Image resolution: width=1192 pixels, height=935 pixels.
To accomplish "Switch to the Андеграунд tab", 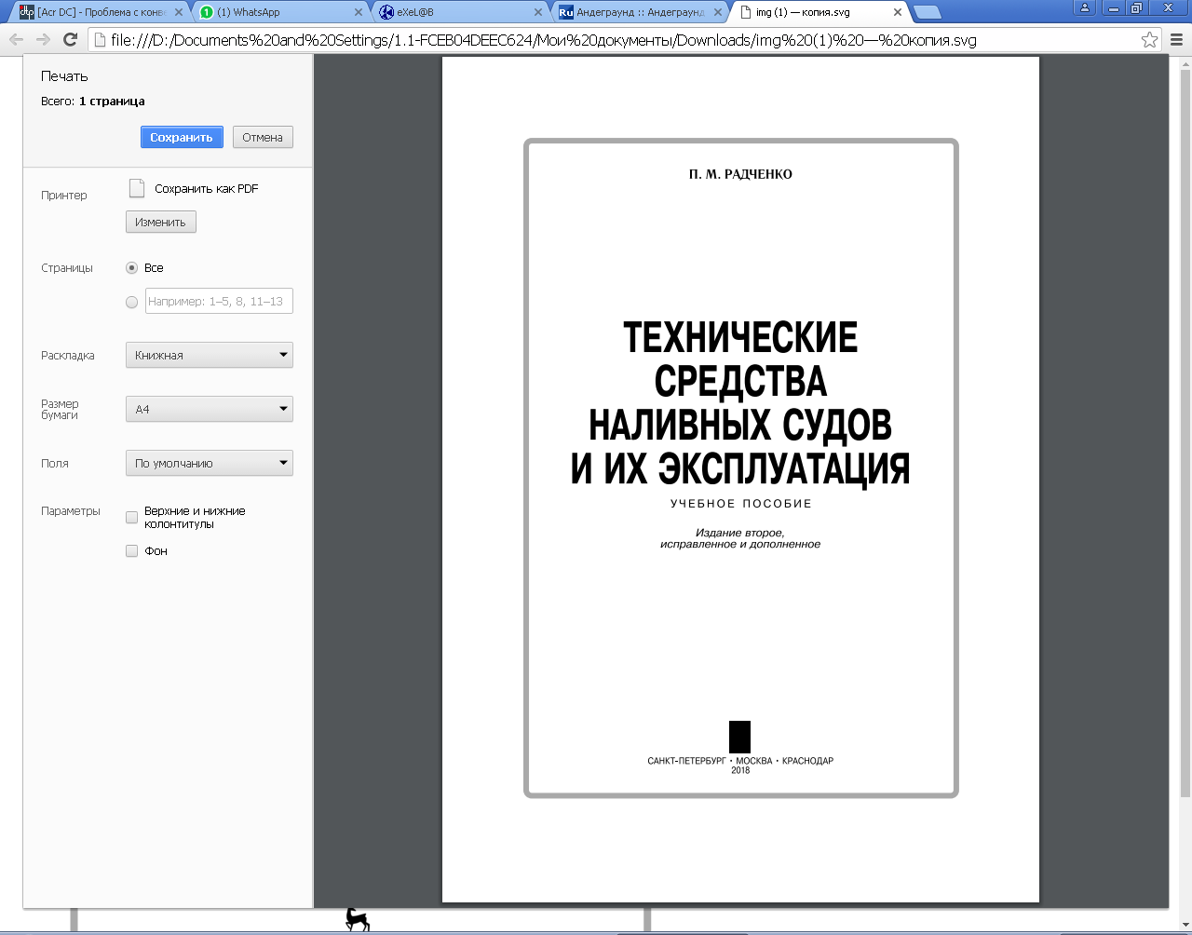I will pyautogui.click(x=641, y=12).
